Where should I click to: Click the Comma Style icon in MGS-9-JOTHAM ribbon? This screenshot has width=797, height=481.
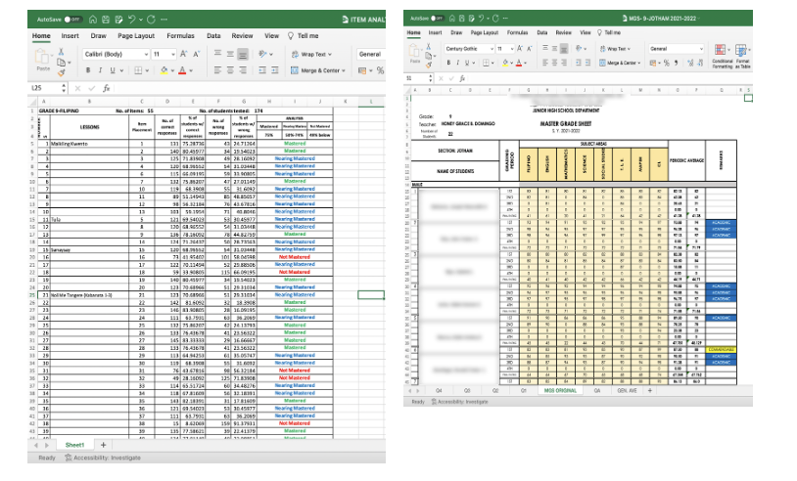click(x=676, y=63)
